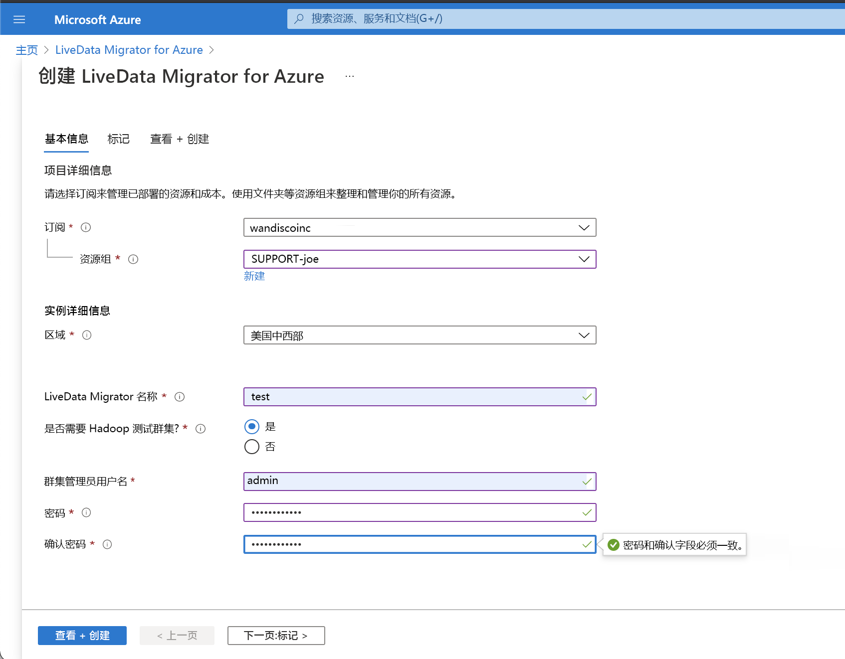Screen dimensions: 845x659
Task: Click inside the 群集管理员用户名 field showing admin
Action: pos(419,481)
